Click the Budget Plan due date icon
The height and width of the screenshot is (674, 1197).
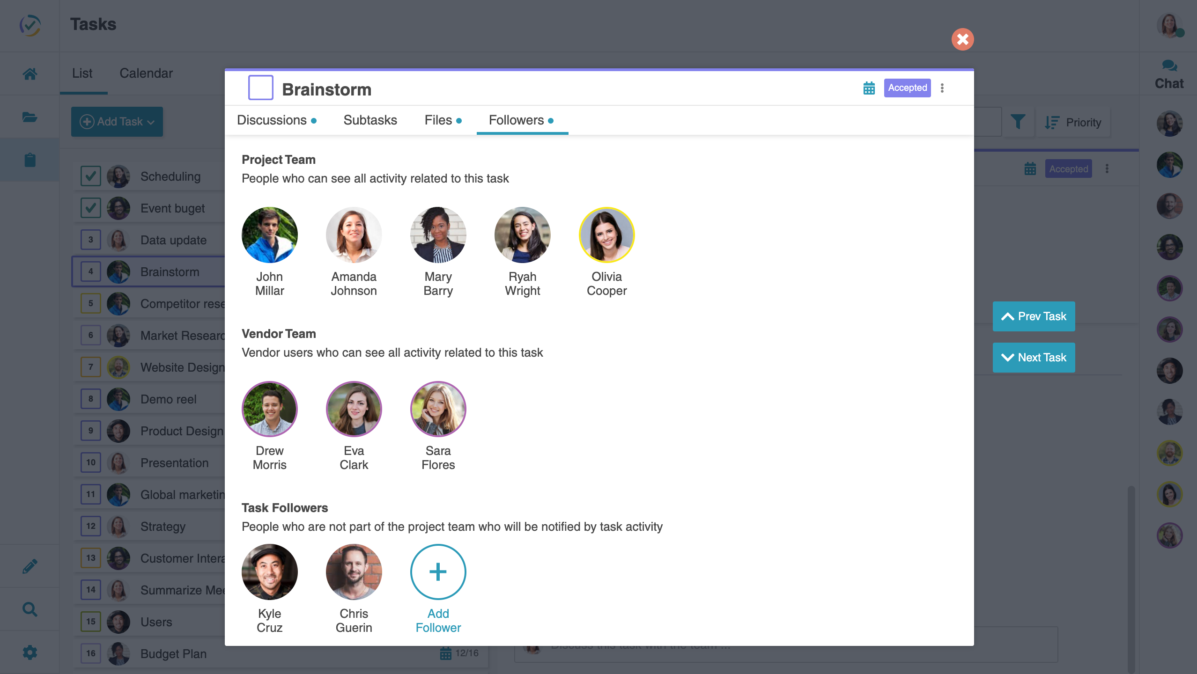[x=446, y=653]
